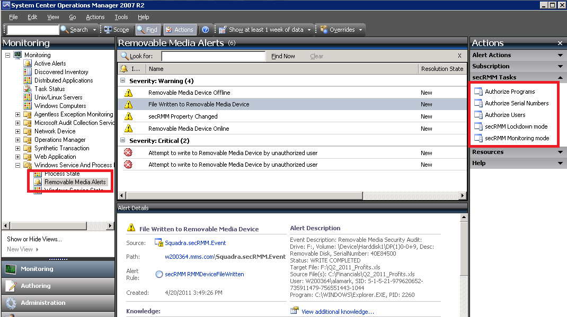Image resolution: width=567 pixels, height=317 pixels.
Task: Collapse the secRMM Tasks section
Action: point(560,77)
